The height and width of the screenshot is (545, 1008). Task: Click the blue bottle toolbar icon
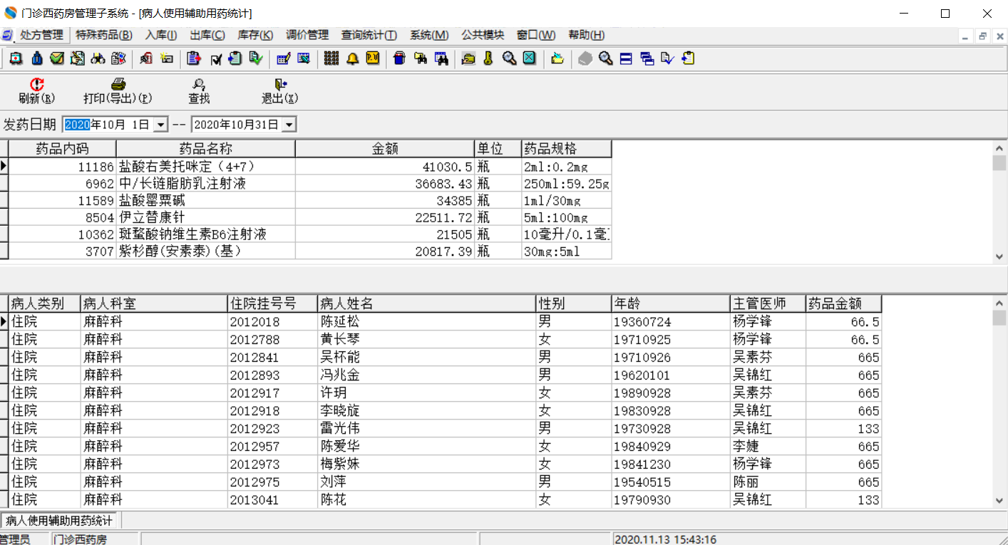point(36,58)
